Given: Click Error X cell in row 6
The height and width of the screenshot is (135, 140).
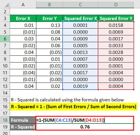Looking at the screenshot, I should (23, 39).
